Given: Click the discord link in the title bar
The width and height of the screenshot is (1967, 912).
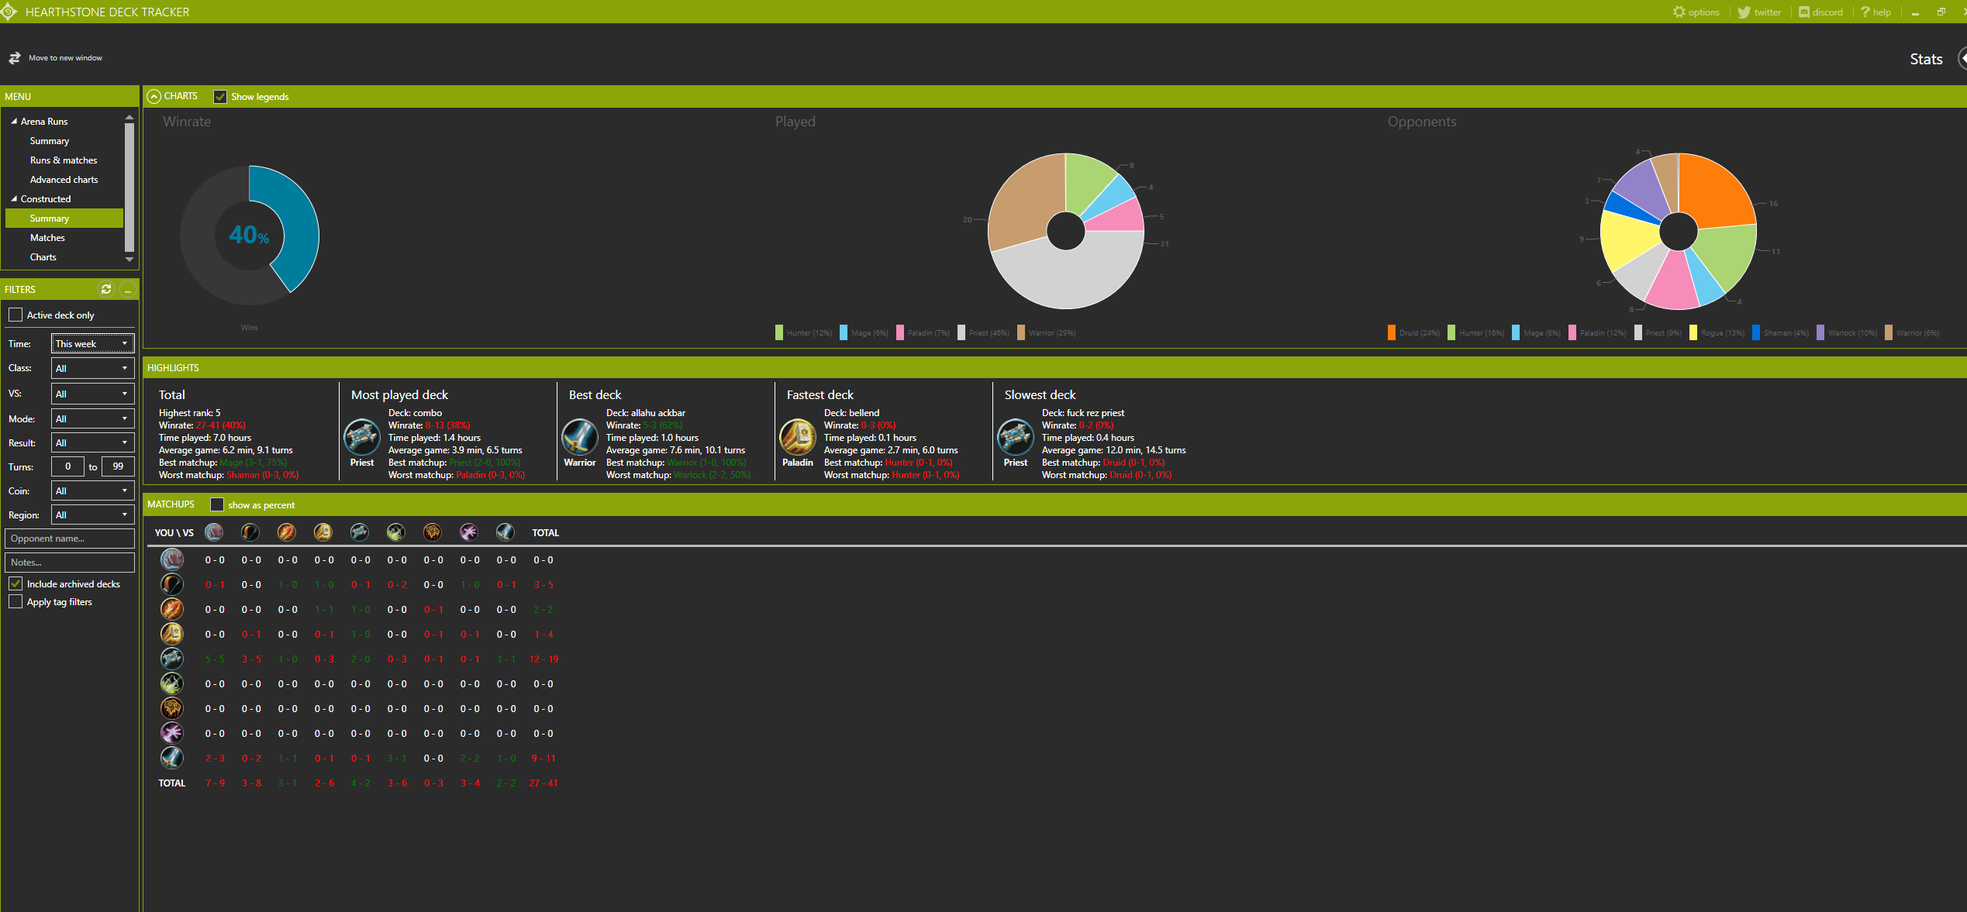Looking at the screenshot, I should [x=1820, y=12].
